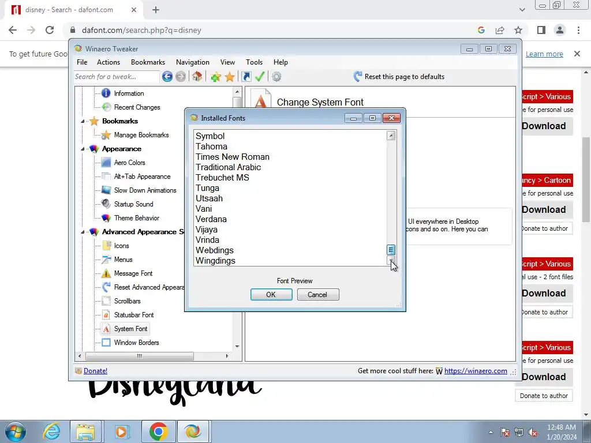This screenshot has width=591, height=443.
Task: Select Recent Changes tree item
Action: [x=137, y=107]
